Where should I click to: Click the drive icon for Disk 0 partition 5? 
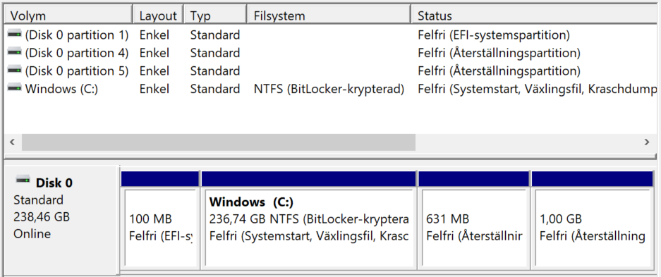(15, 70)
